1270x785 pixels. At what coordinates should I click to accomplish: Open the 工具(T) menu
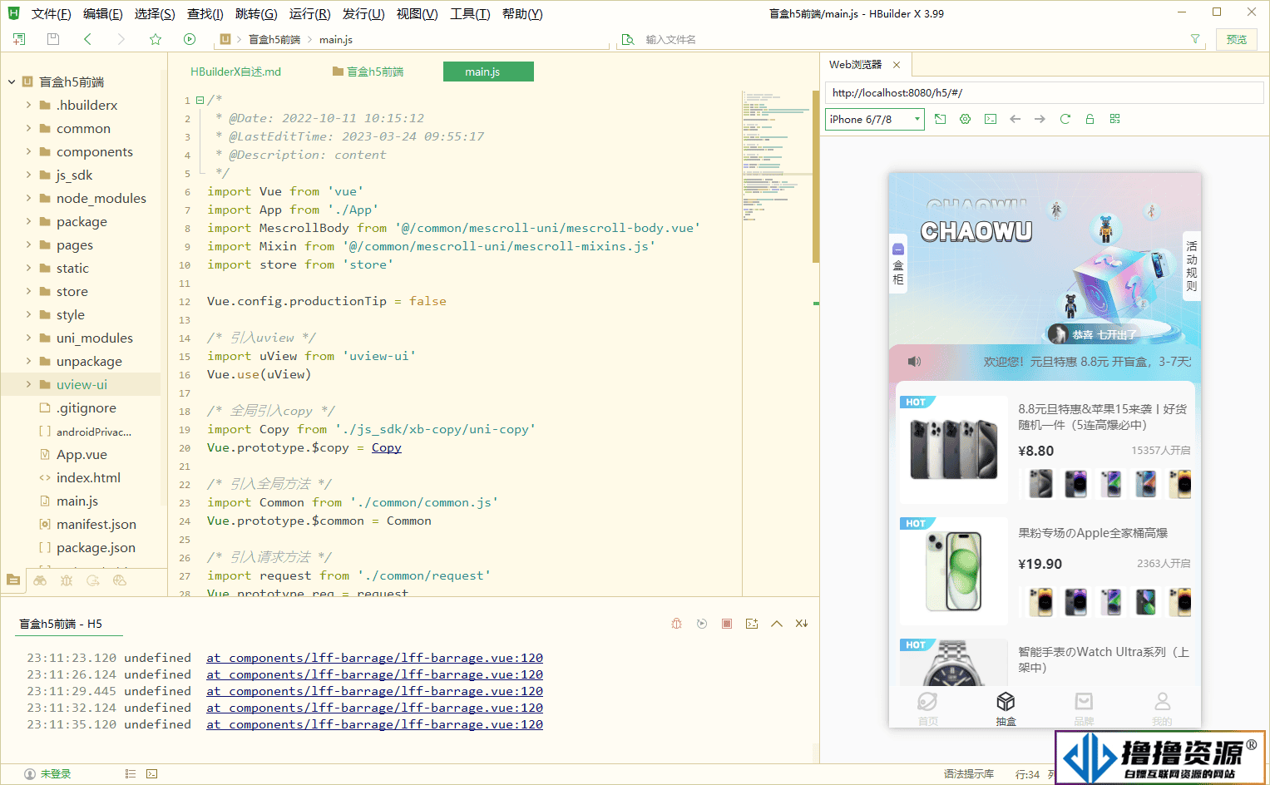coord(470,14)
